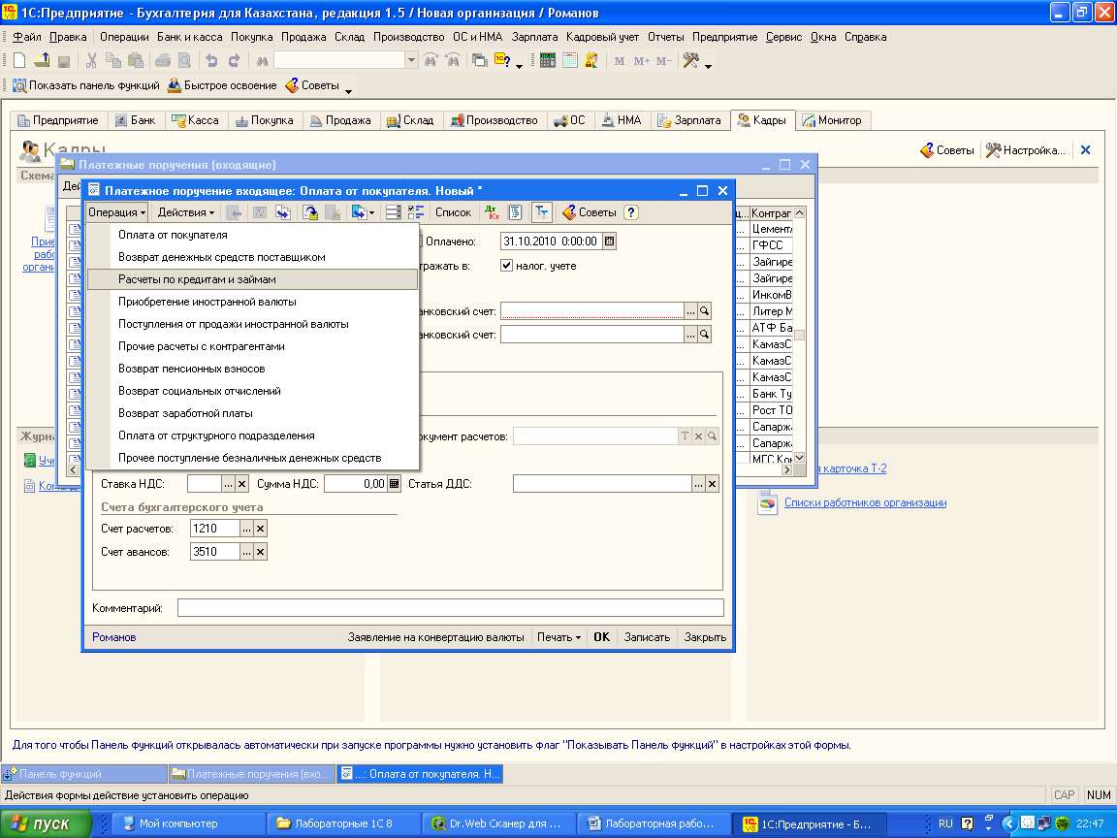Select Возврат заработной платы entry
The height and width of the screenshot is (838, 1117).
pyautogui.click(x=252, y=413)
